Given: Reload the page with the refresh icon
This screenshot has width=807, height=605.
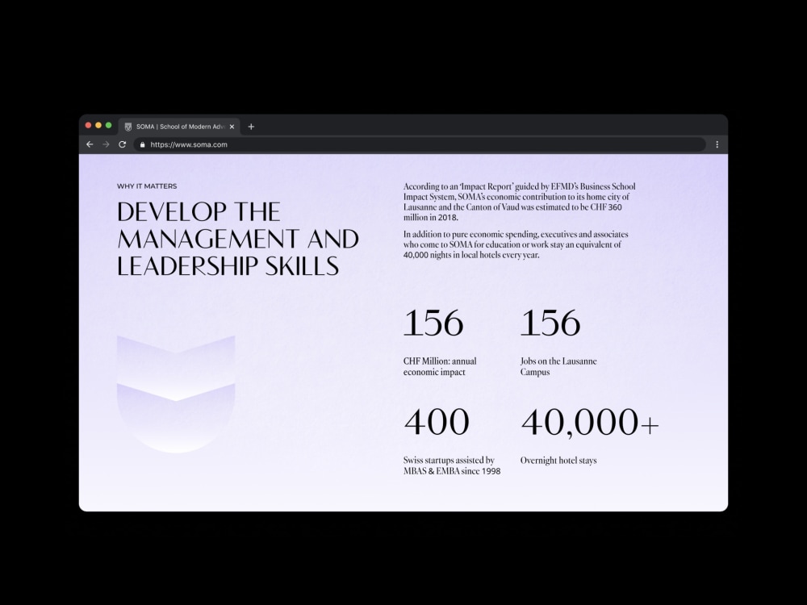Looking at the screenshot, I should click(123, 144).
